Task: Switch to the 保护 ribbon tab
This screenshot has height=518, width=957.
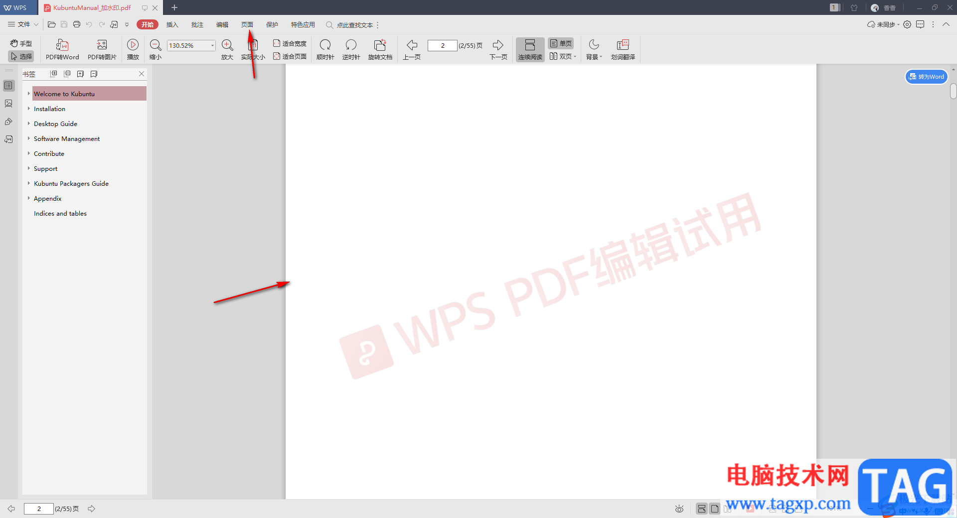Action: pos(272,24)
